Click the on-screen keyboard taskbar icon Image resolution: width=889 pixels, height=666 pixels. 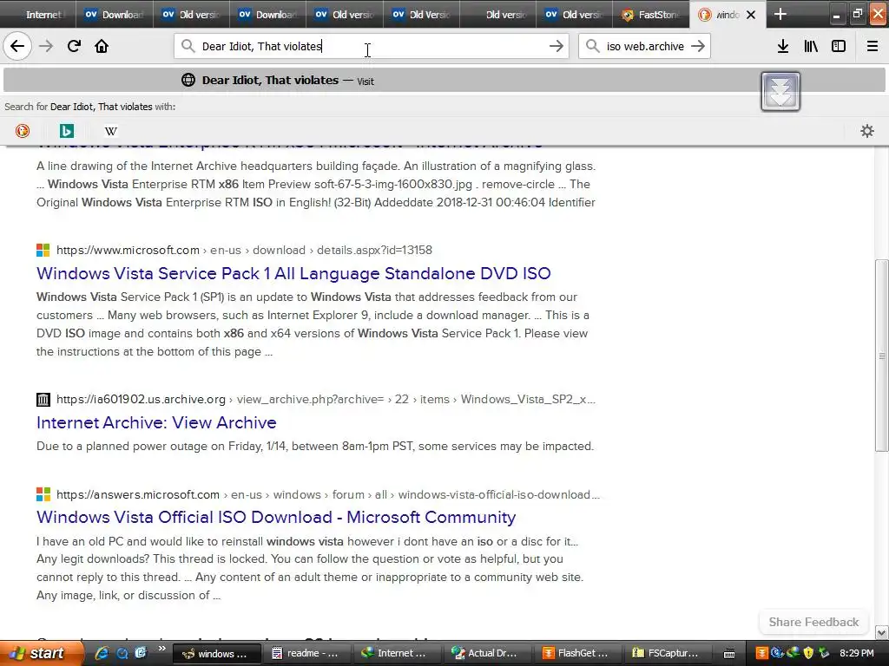[729, 654]
